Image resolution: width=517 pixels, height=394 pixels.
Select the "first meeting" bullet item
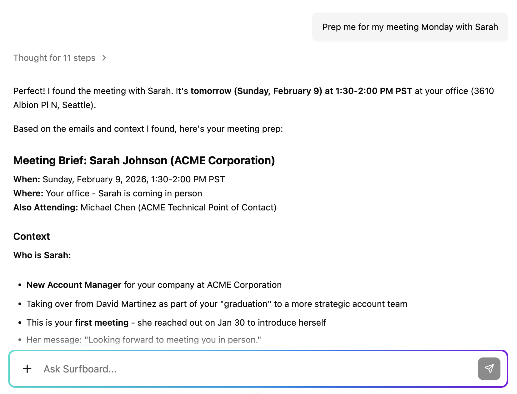176,323
